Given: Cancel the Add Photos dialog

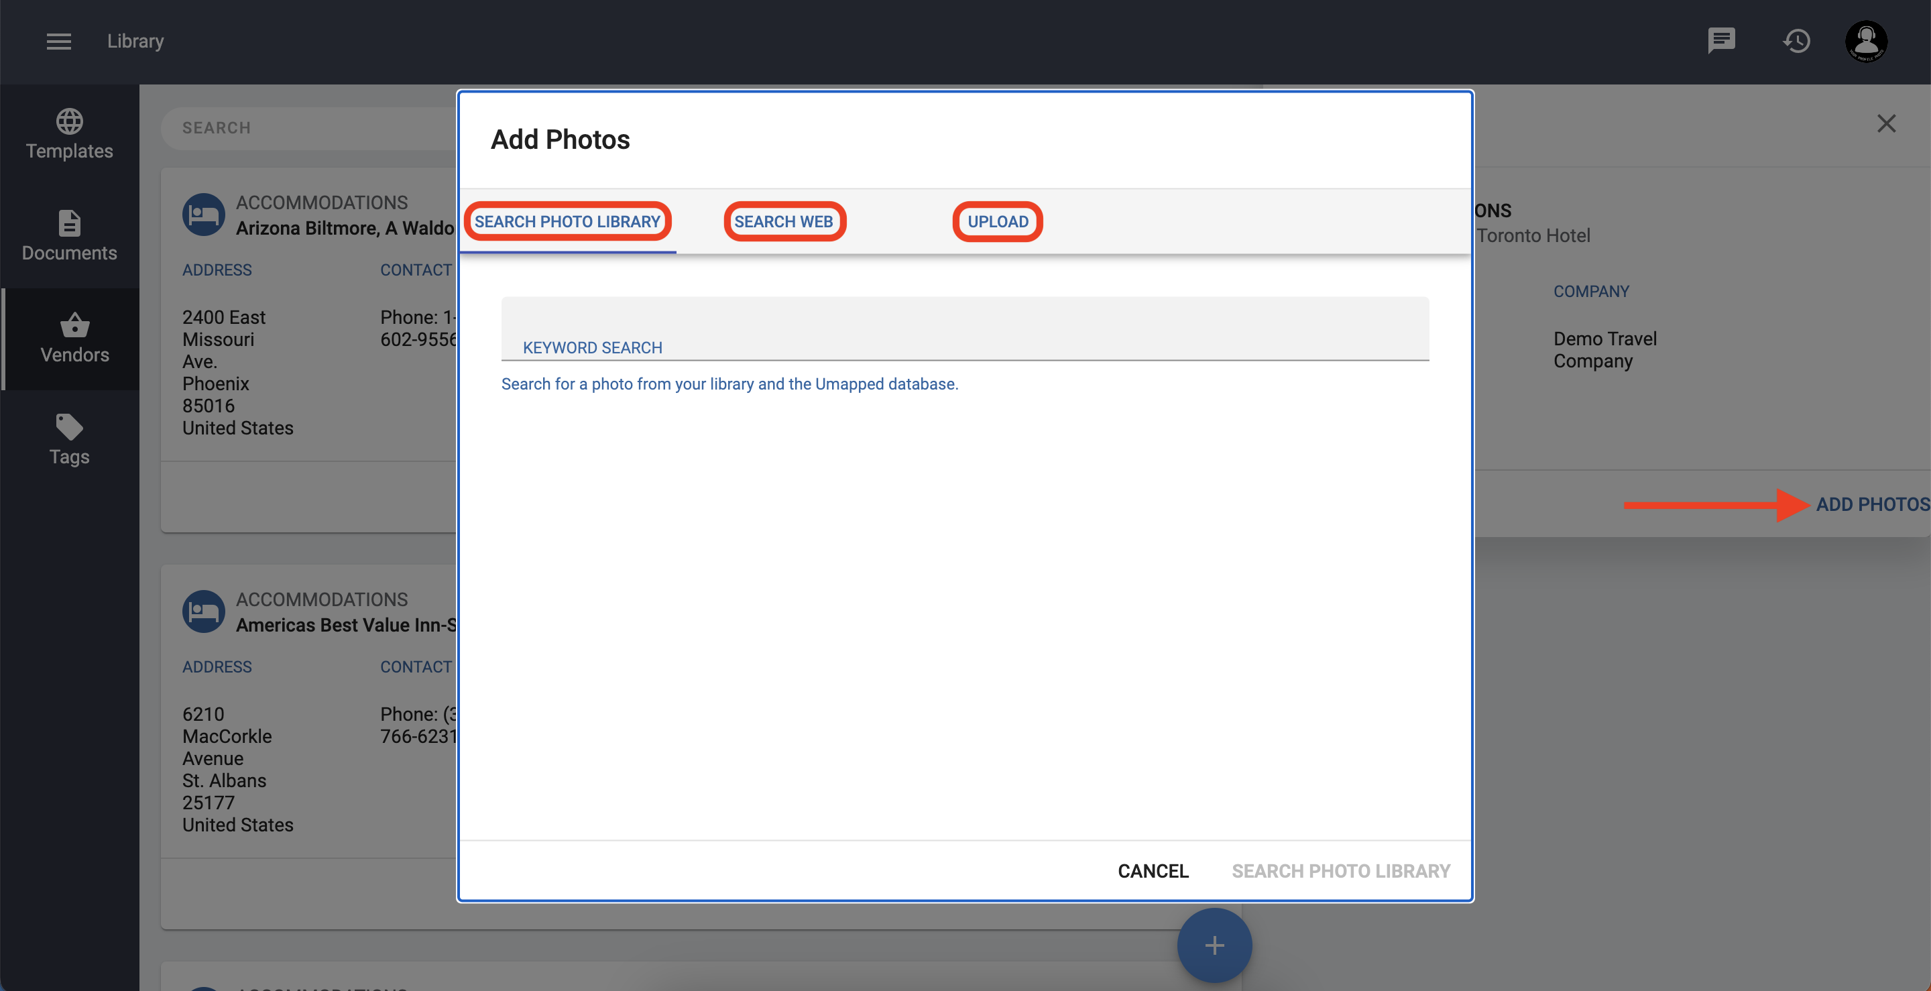Looking at the screenshot, I should point(1153,871).
